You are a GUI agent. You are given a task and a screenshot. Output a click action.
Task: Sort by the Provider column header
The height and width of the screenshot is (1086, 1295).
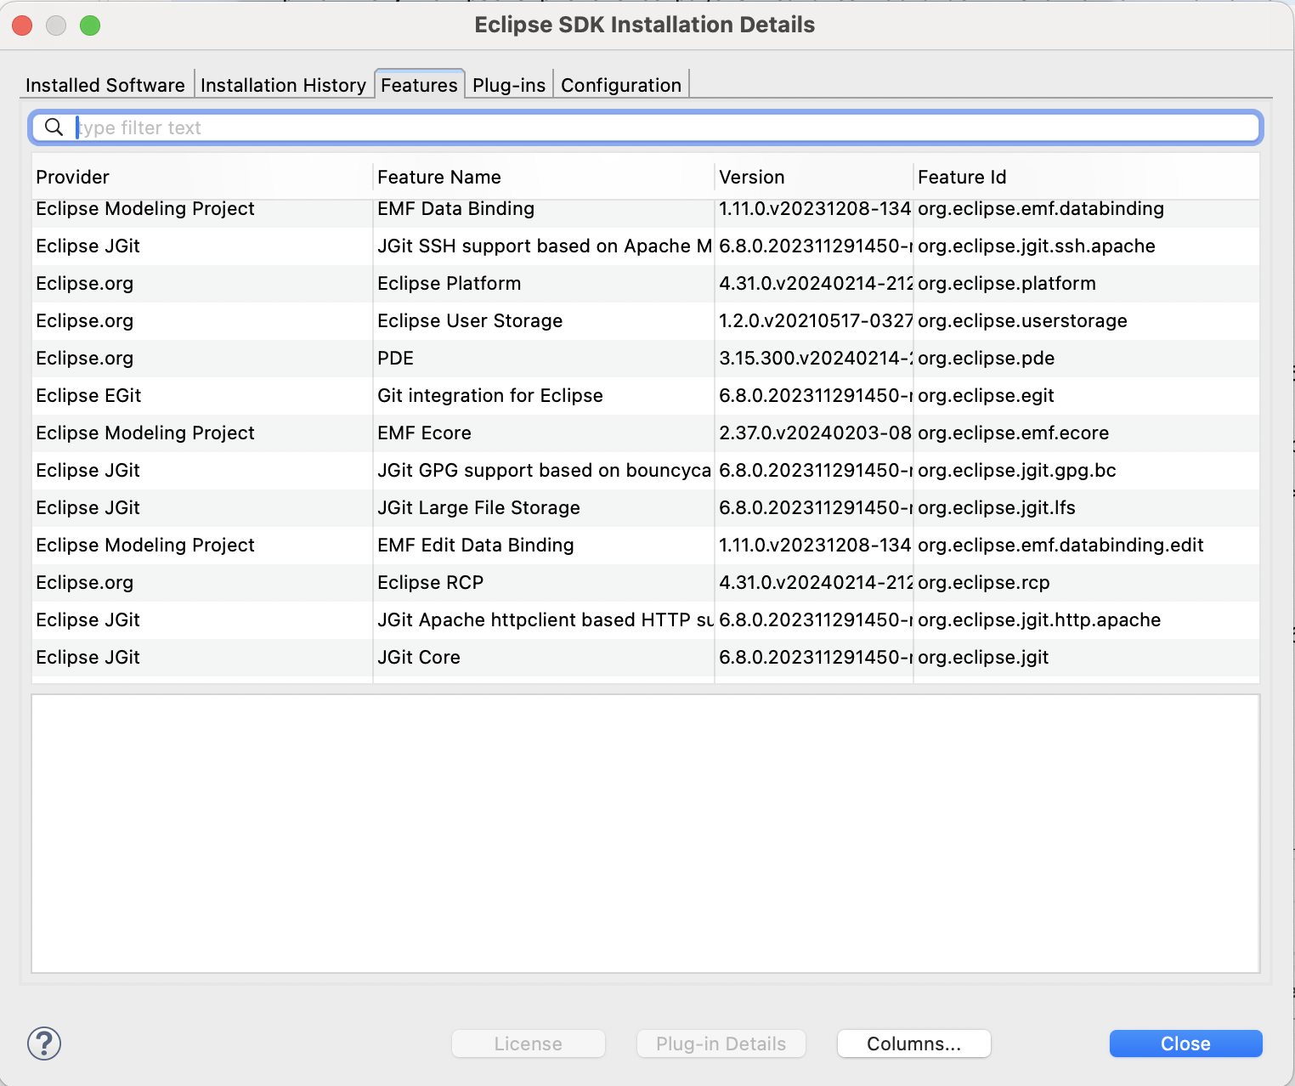[202, 177]
